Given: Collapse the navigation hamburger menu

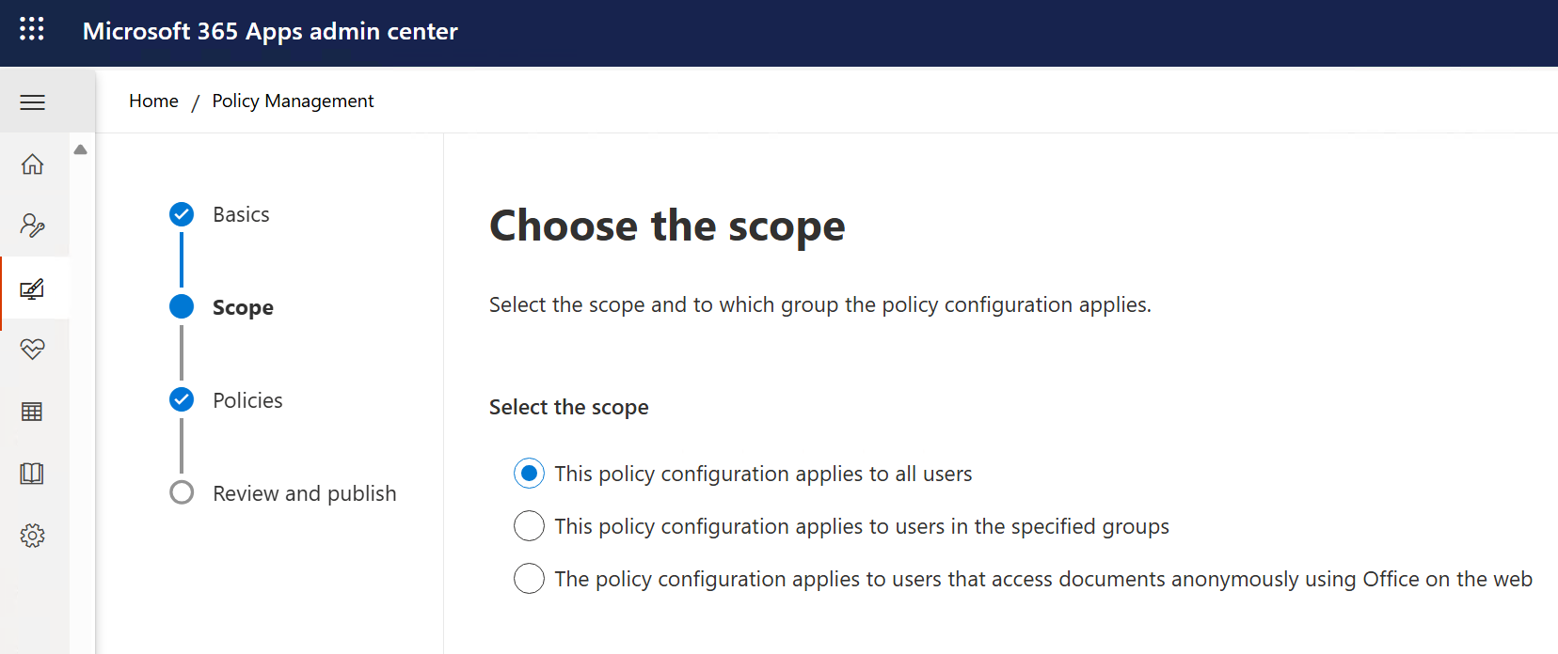Looking at the screenshot, I should [x=33, y=102].
